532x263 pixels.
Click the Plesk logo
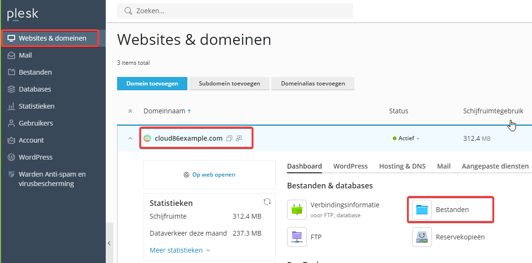(23, 15)
